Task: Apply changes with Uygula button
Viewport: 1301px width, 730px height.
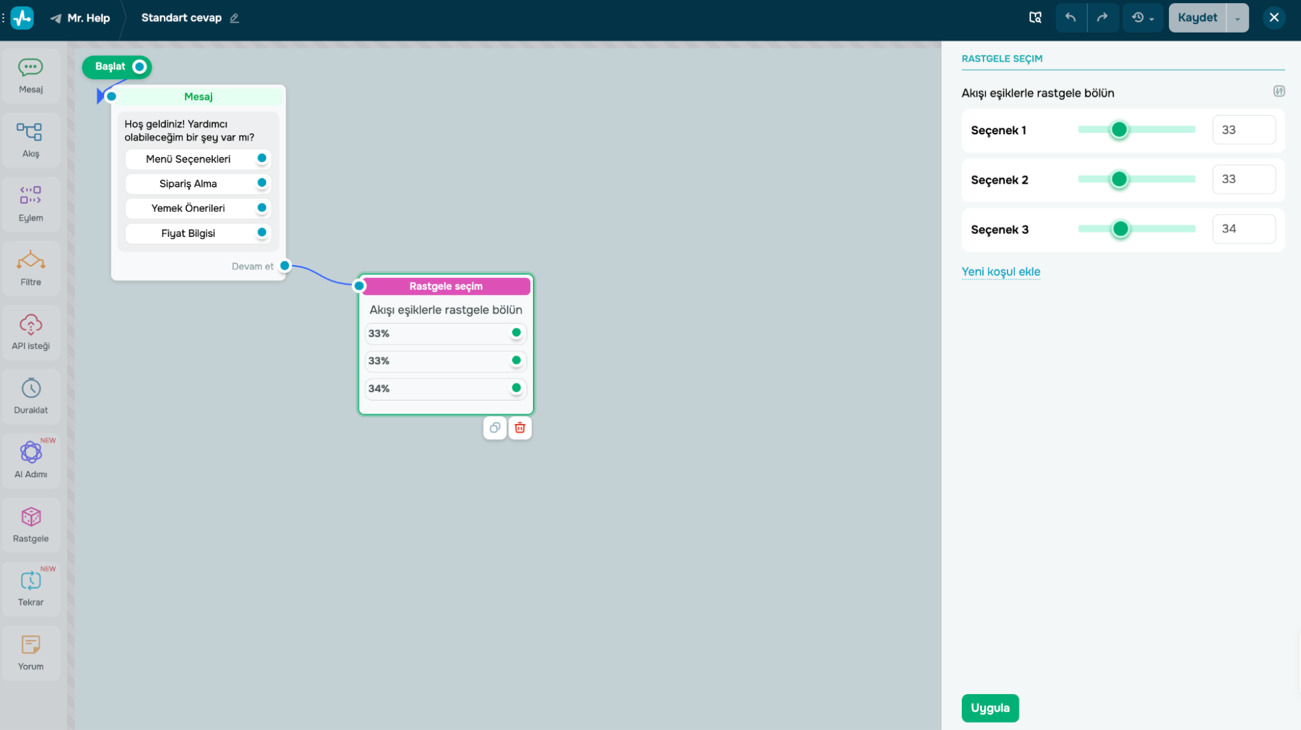Action: coord(990,708)
